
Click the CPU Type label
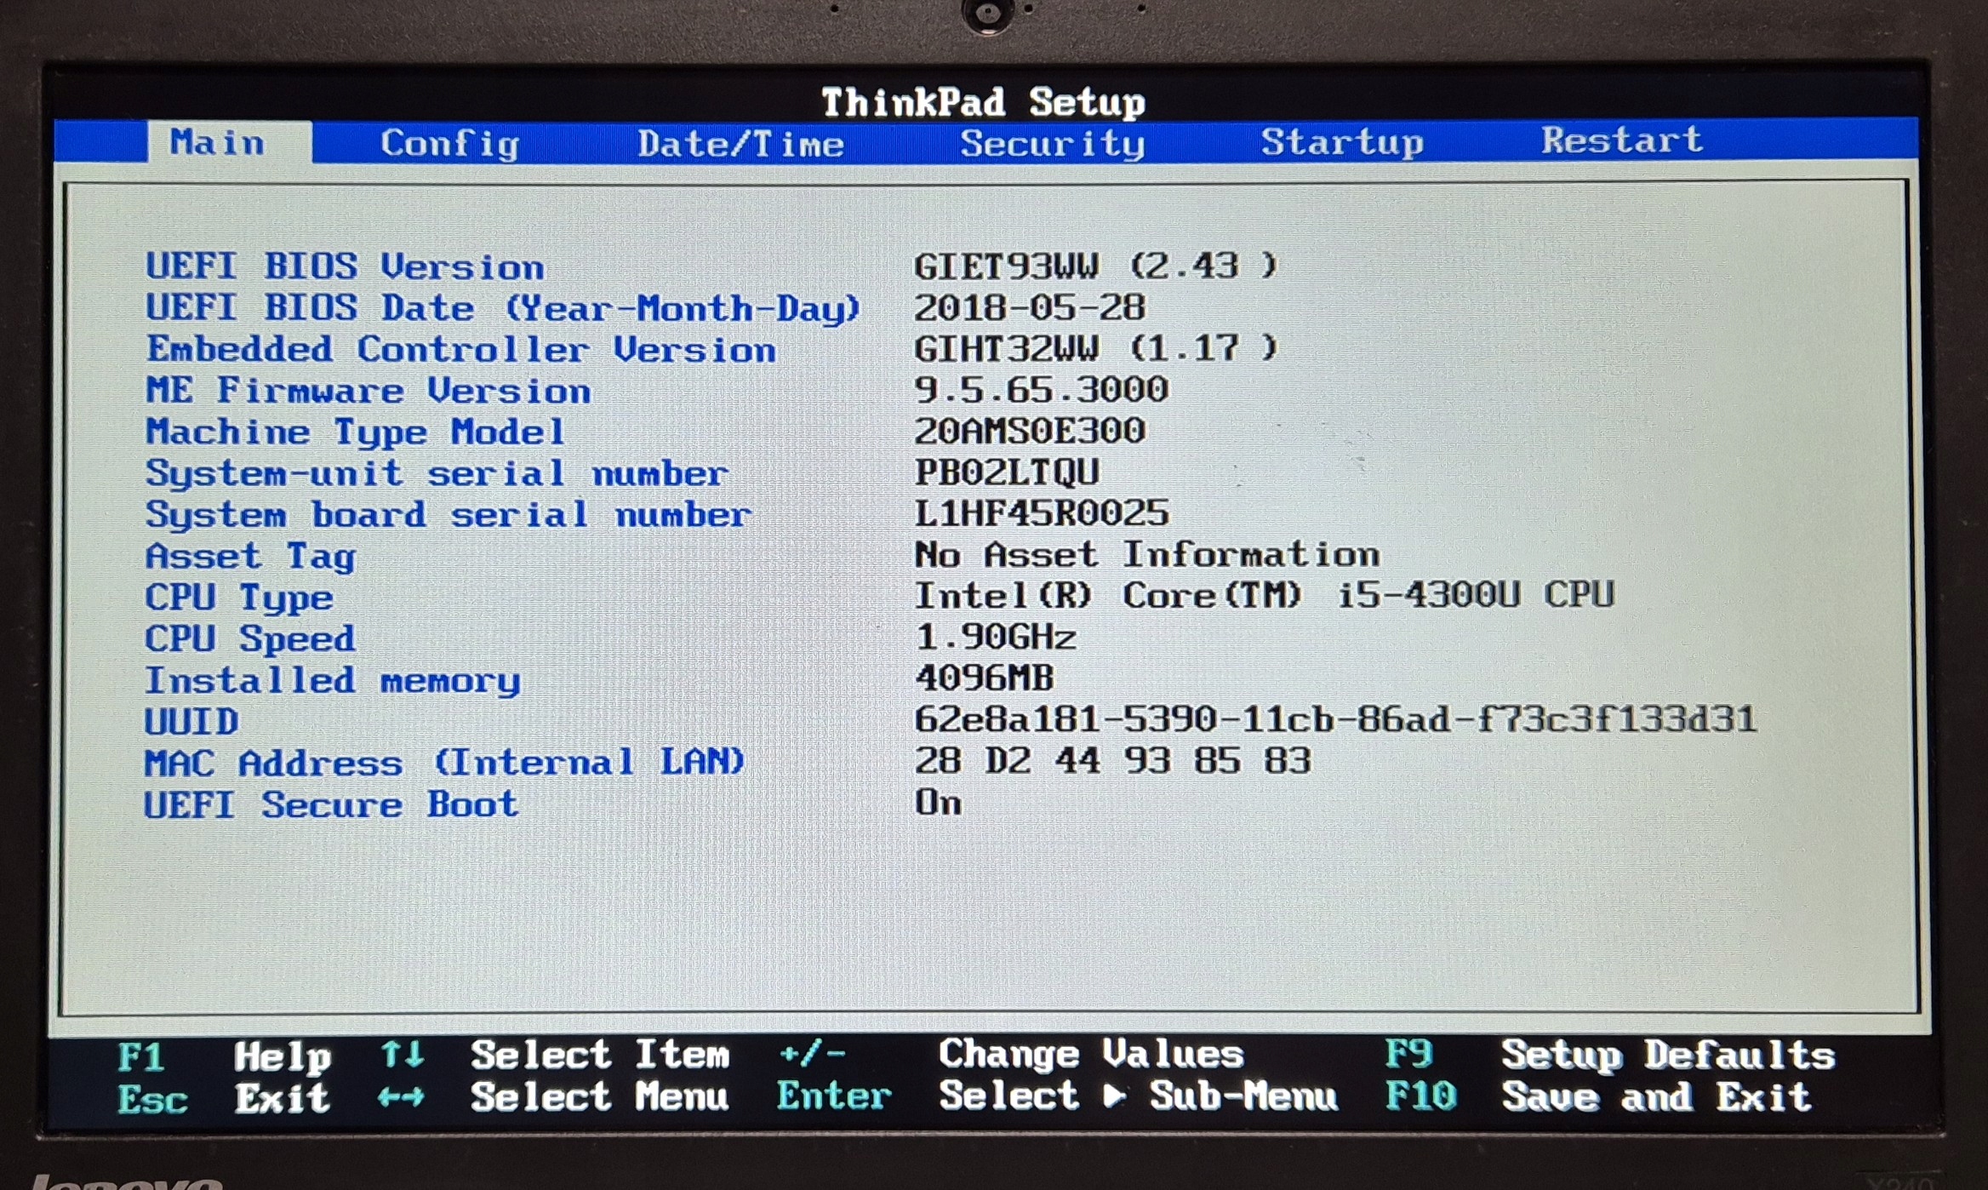tap(239, 598)
